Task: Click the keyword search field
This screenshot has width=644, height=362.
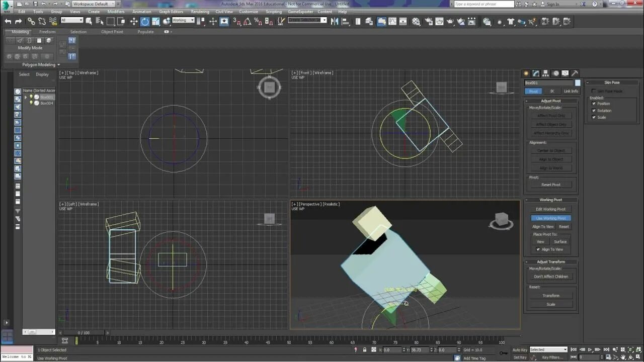Action: [x=484, y=4]
